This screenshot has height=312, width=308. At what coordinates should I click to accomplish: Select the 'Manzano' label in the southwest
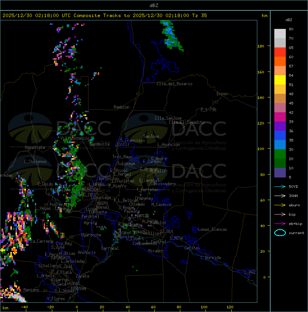31,290
